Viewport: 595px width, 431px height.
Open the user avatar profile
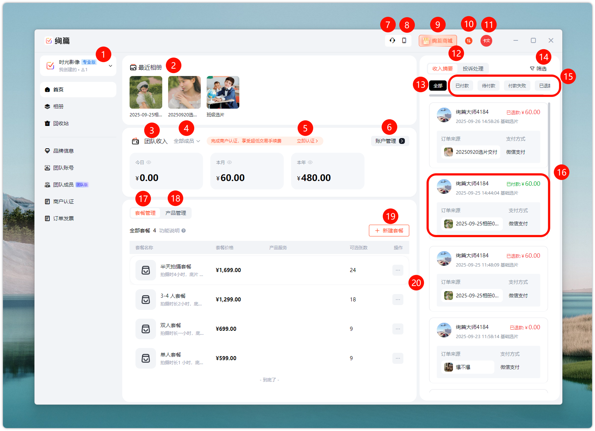click(486, 41)
